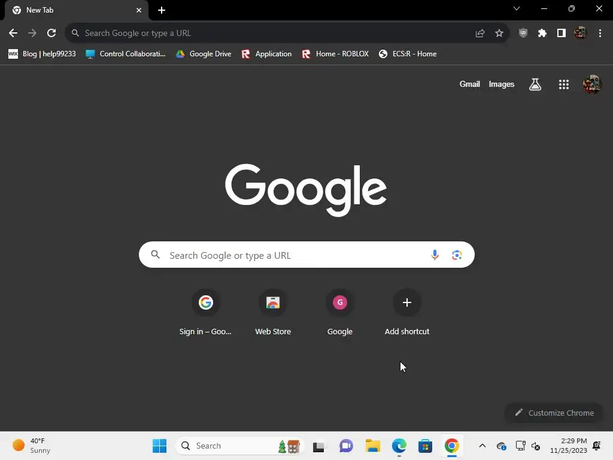Open the Chat app in taskbar
613x460 pixels.
coord(347,446)
